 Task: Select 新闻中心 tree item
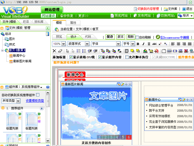(19, 56)
